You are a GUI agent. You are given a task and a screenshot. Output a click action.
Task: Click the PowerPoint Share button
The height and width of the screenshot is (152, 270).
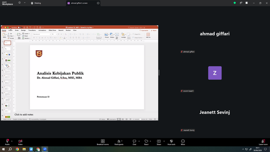point(154,30)
